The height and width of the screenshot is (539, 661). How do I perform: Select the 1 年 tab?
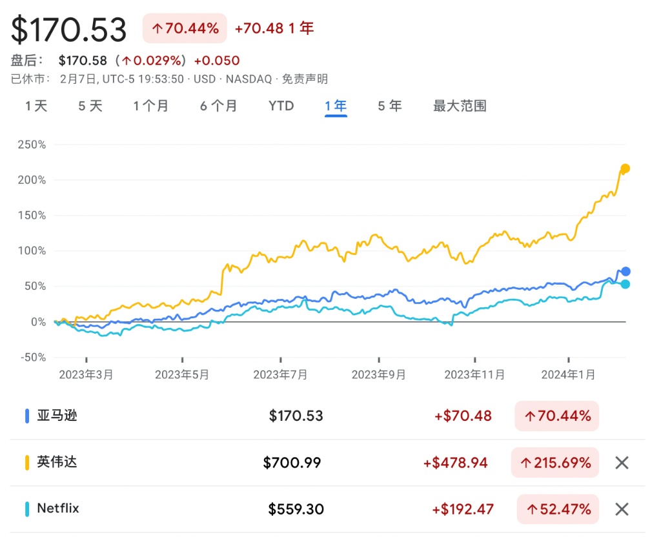click(x=336, y=106)
